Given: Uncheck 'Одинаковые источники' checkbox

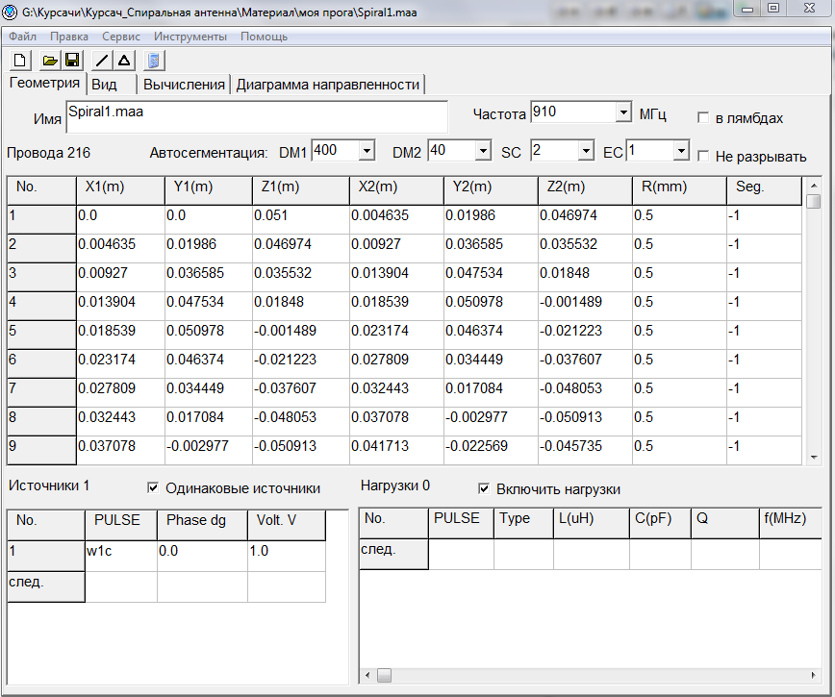Looking at the screenshot, I should click(x=153, y=488).
